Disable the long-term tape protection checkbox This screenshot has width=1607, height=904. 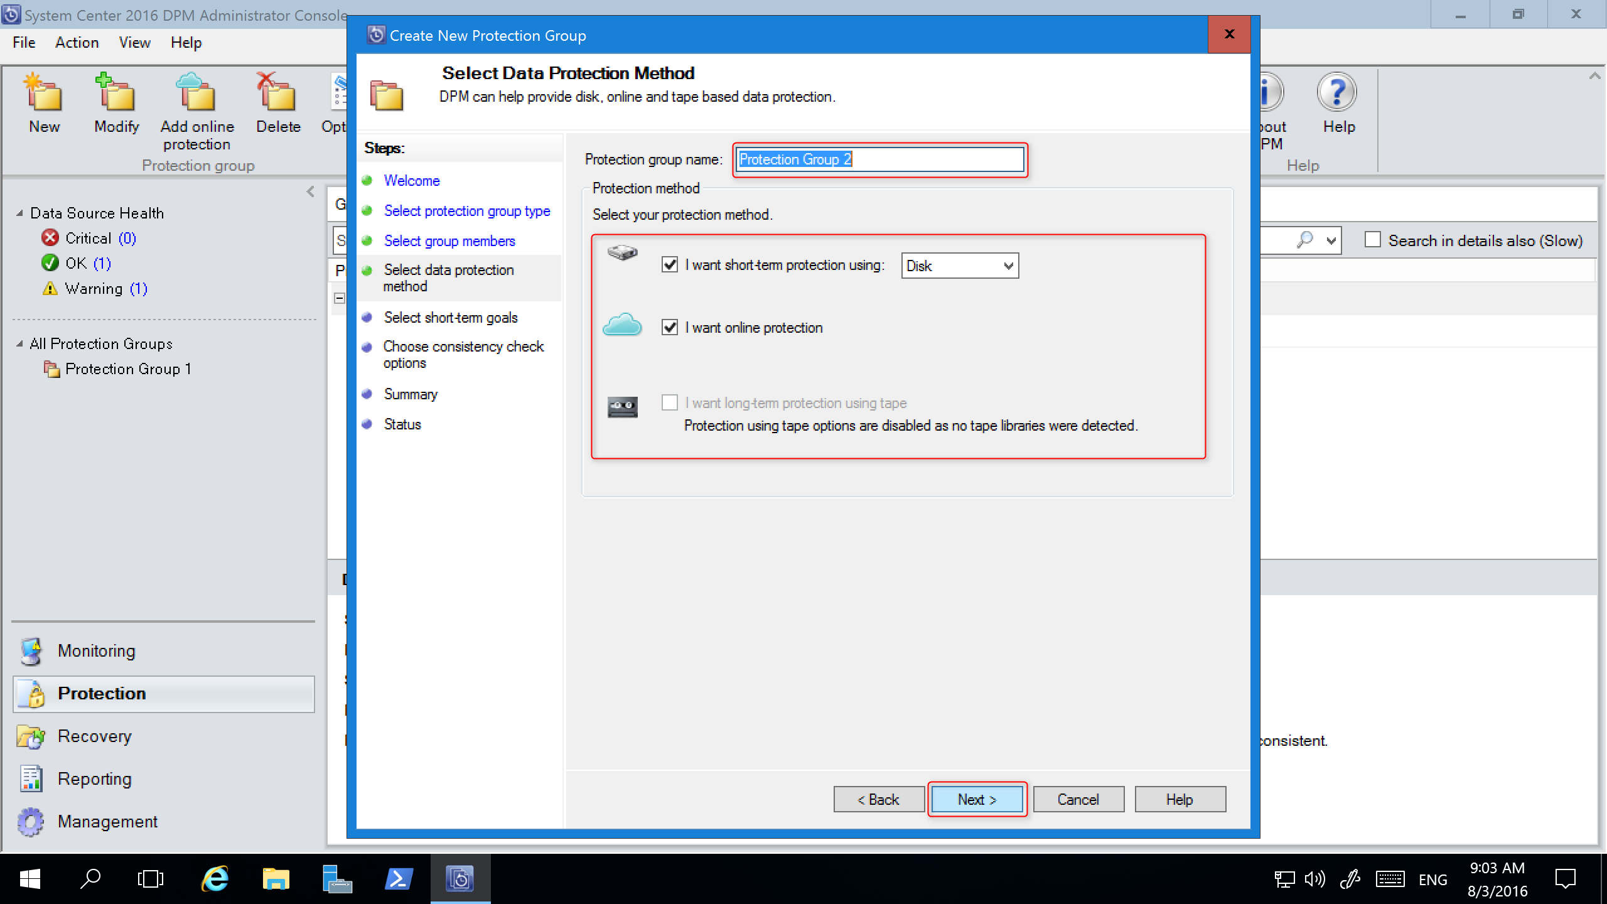669,402
